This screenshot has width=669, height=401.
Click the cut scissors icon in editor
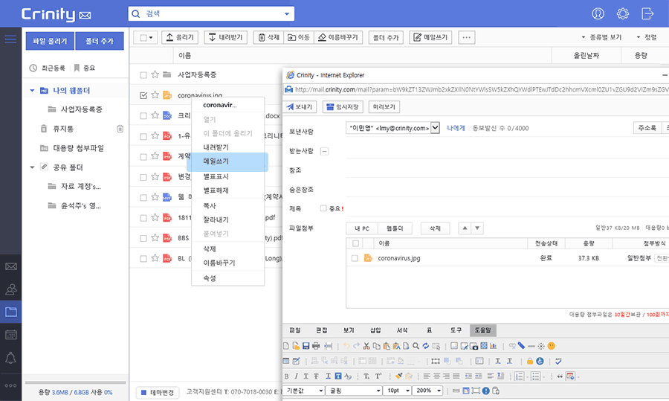[366, 346]
